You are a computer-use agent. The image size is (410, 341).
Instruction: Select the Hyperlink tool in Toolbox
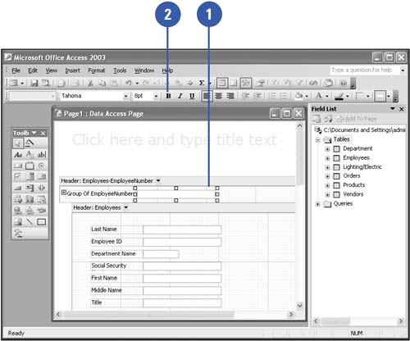click(x=18, y=211)
